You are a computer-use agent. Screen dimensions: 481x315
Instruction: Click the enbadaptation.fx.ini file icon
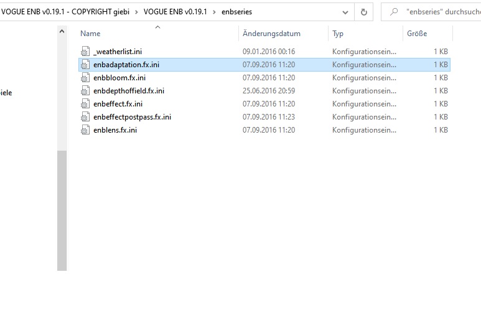(x=85, y=65)
